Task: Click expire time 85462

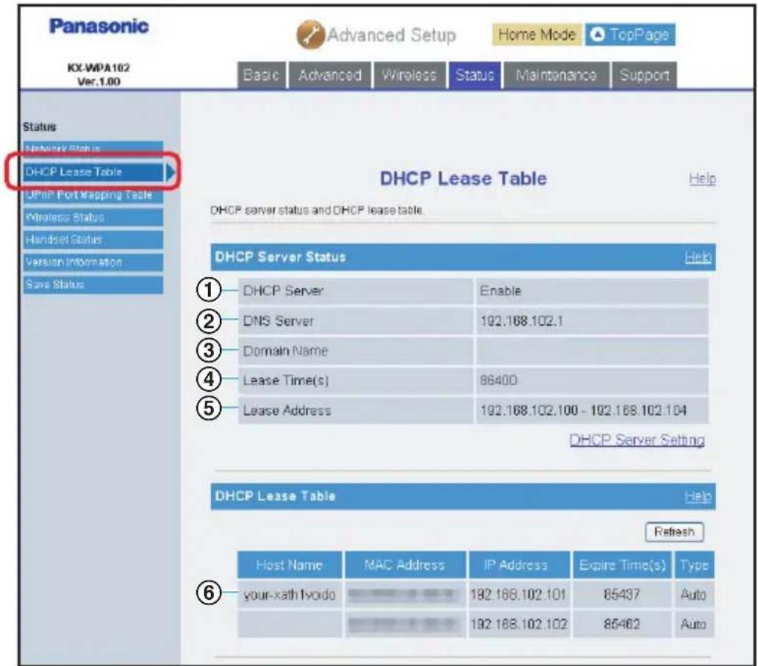Action: coord(622,624)
